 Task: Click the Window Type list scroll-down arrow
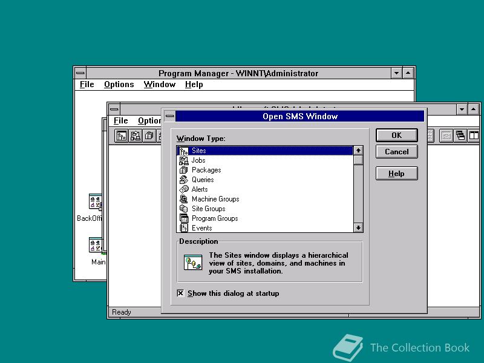coord(358,228)
